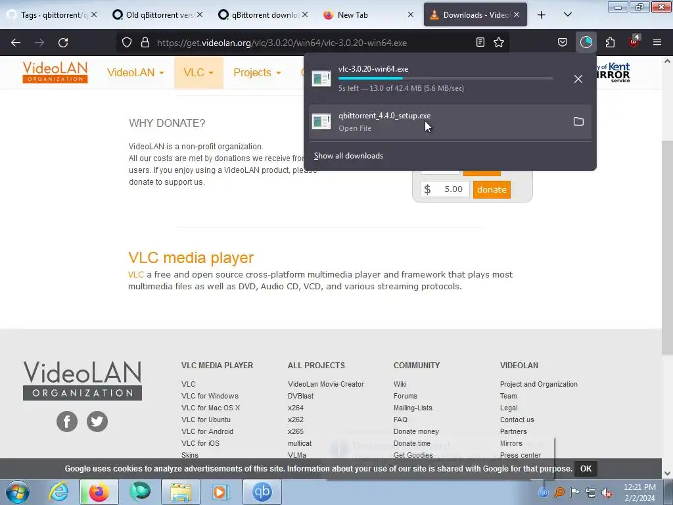Image resolution: width=673 pixels, height=505 pixels.
Task: Open the Mirrors footer link
Action: click(x=511, y=443)
